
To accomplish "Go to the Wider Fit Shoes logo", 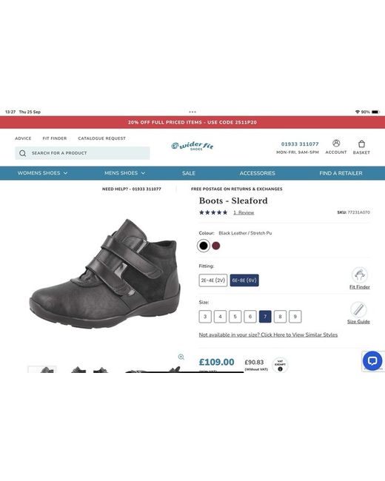I will point(192,146).
